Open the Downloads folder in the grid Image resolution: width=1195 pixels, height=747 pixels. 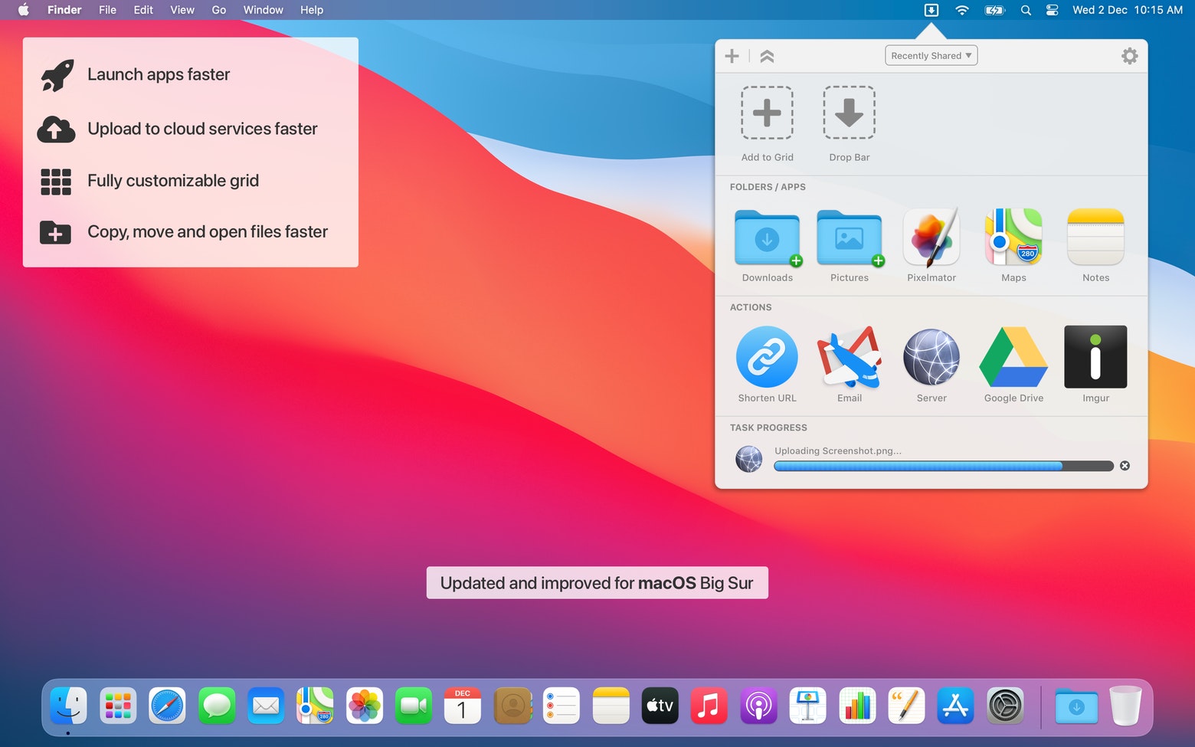(x=767, y=238)
